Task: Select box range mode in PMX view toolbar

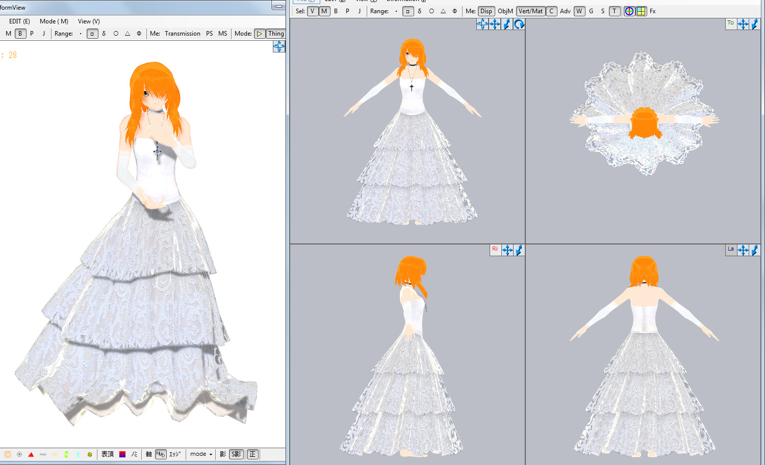Action: pyautogui.click(x=408, y=11)
